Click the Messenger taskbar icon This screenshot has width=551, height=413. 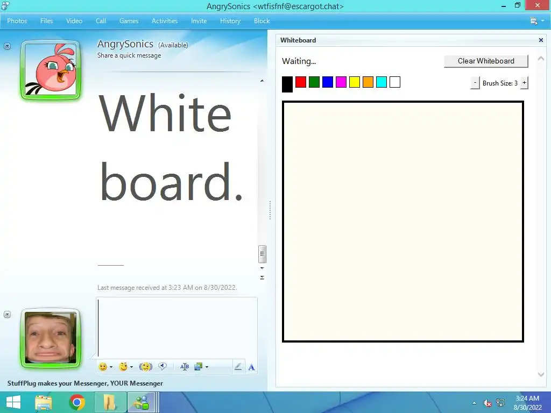point(142,402)
